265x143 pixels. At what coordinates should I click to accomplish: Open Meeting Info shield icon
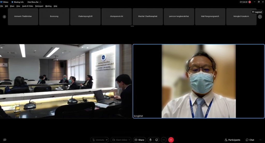click(x=12, y=2)
